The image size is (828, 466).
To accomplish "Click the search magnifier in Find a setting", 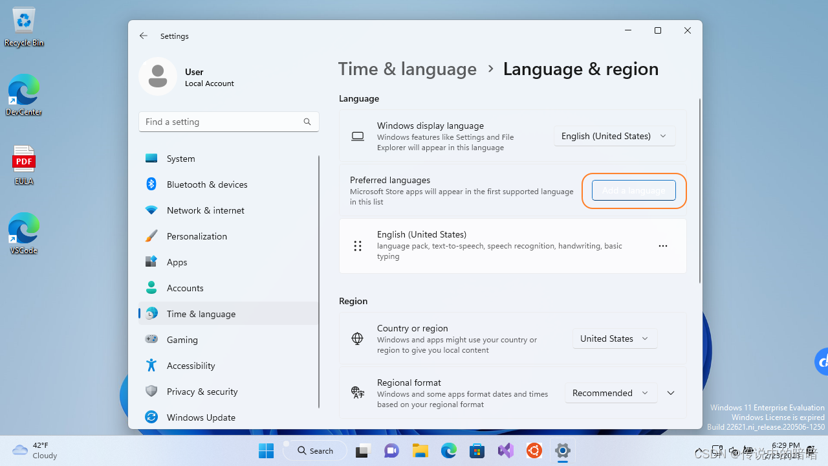I will pyautogui.click(x=307, y=122).
